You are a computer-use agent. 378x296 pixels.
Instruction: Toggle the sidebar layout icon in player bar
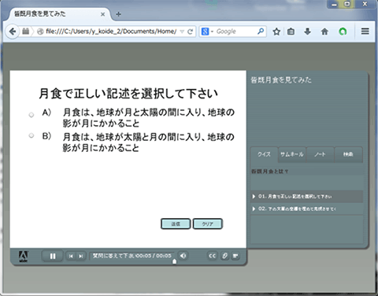point(235,256)
